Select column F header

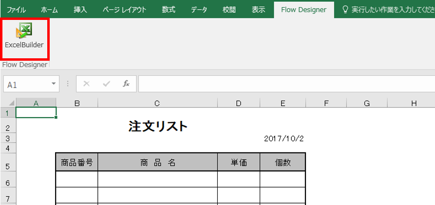(326, 103)
